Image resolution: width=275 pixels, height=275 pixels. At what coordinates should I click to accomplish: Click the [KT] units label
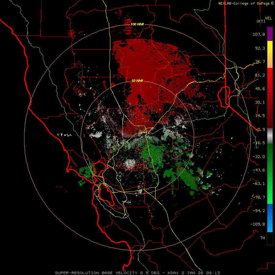[261, 21]
